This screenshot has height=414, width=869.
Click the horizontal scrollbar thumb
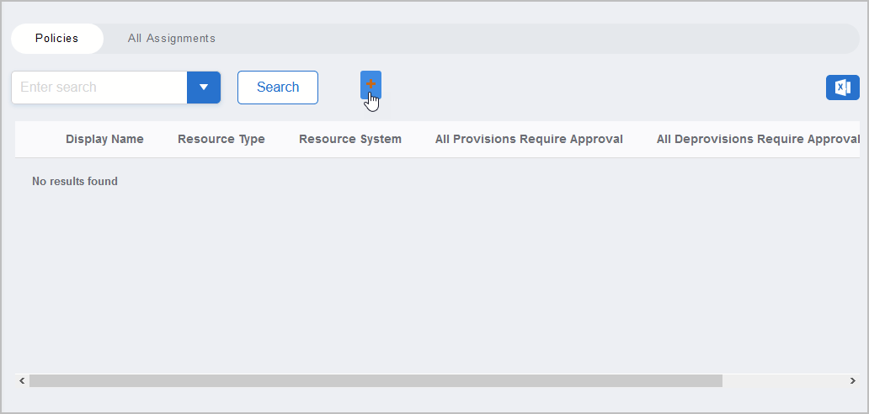376,381
